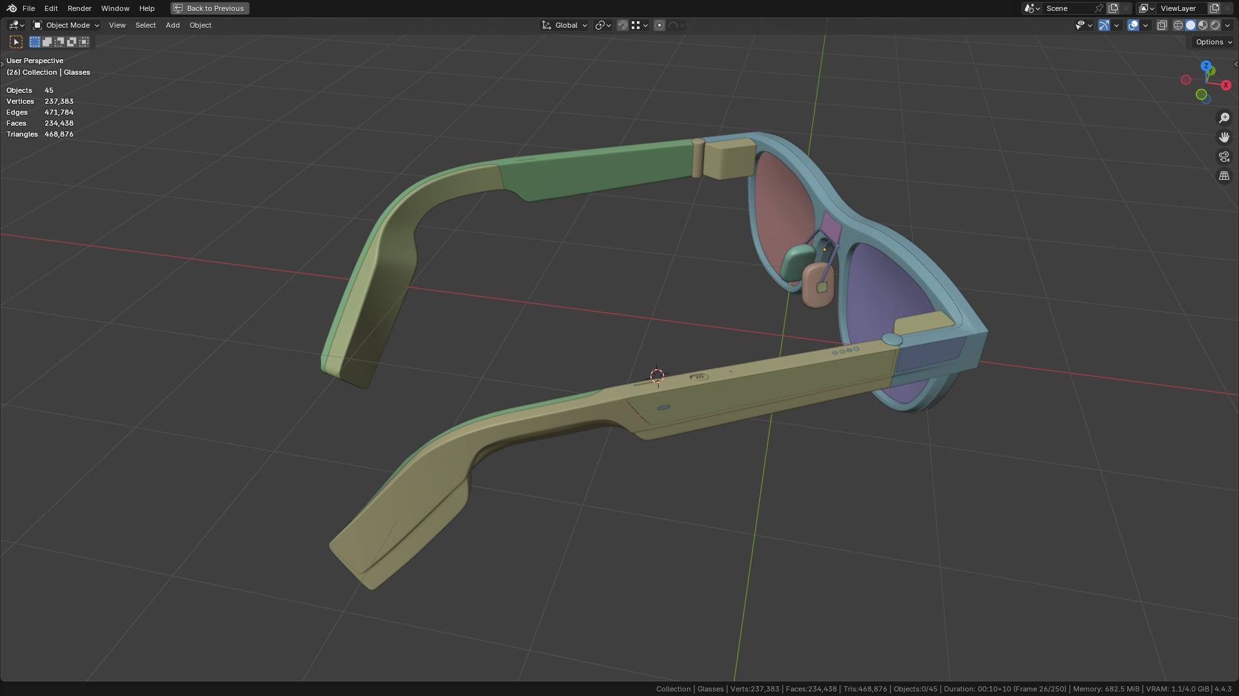This screenshot has height=696, width=1239.
Task: Open the View menu in viewport header
Action: click(117, 25)
